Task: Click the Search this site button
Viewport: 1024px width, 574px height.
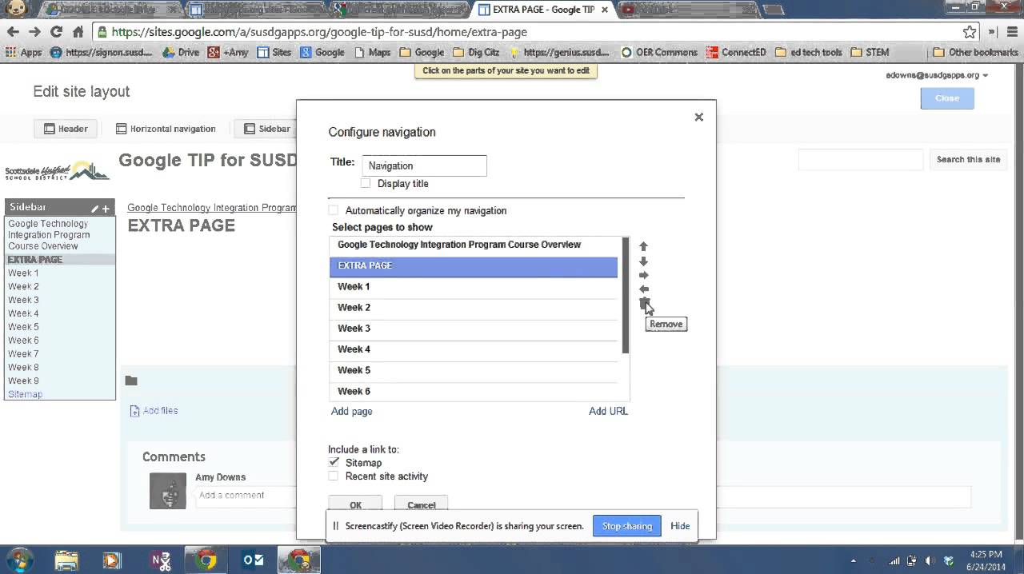Action: pos(968,159)
